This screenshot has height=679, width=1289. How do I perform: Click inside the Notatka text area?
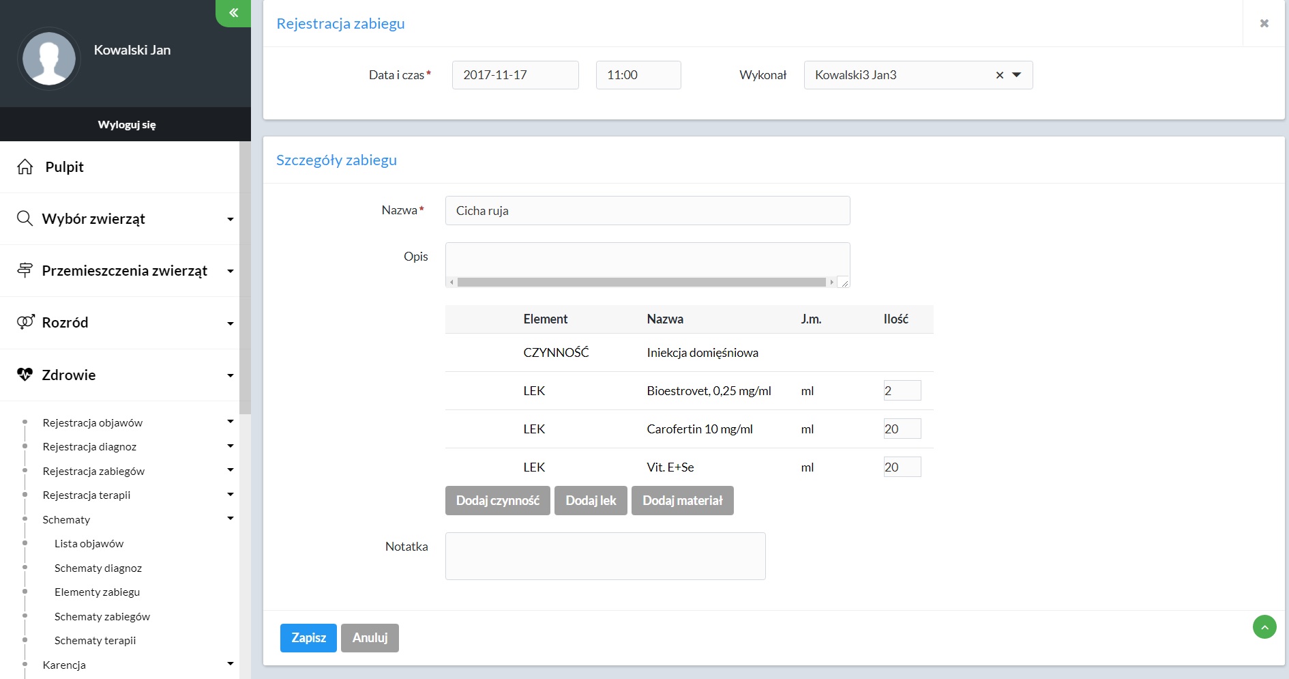coord(606,556)
